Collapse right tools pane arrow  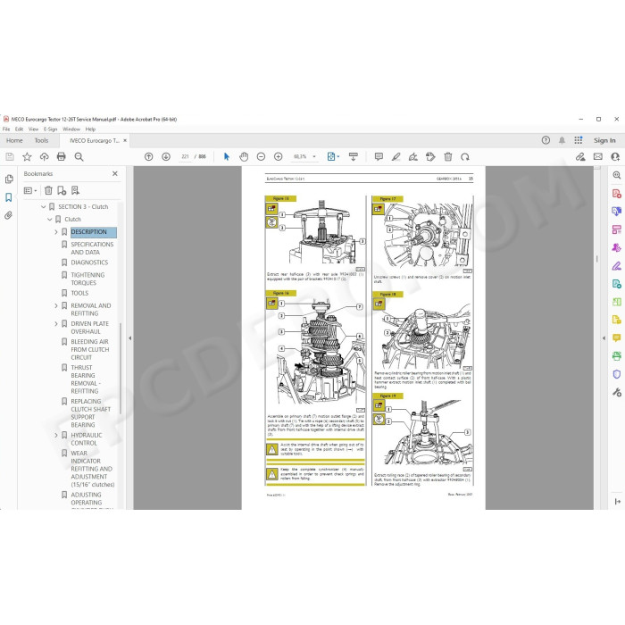[604, 338]
